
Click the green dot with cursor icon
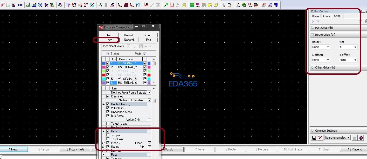tap(100, 5)
